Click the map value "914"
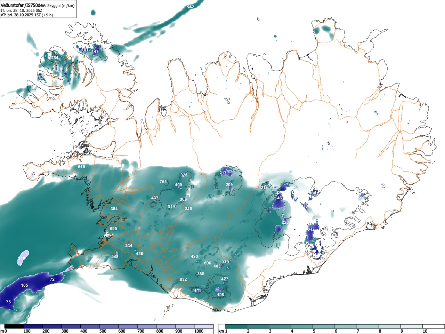This screenshot has height=334, width=445. [171, 207]
